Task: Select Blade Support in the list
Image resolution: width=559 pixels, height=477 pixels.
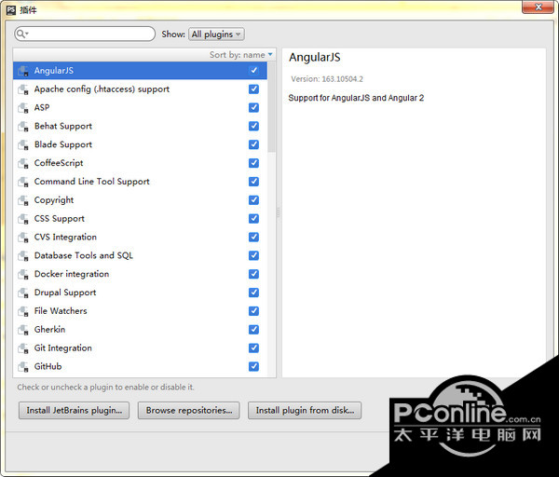Action: [x=140, y=144]
